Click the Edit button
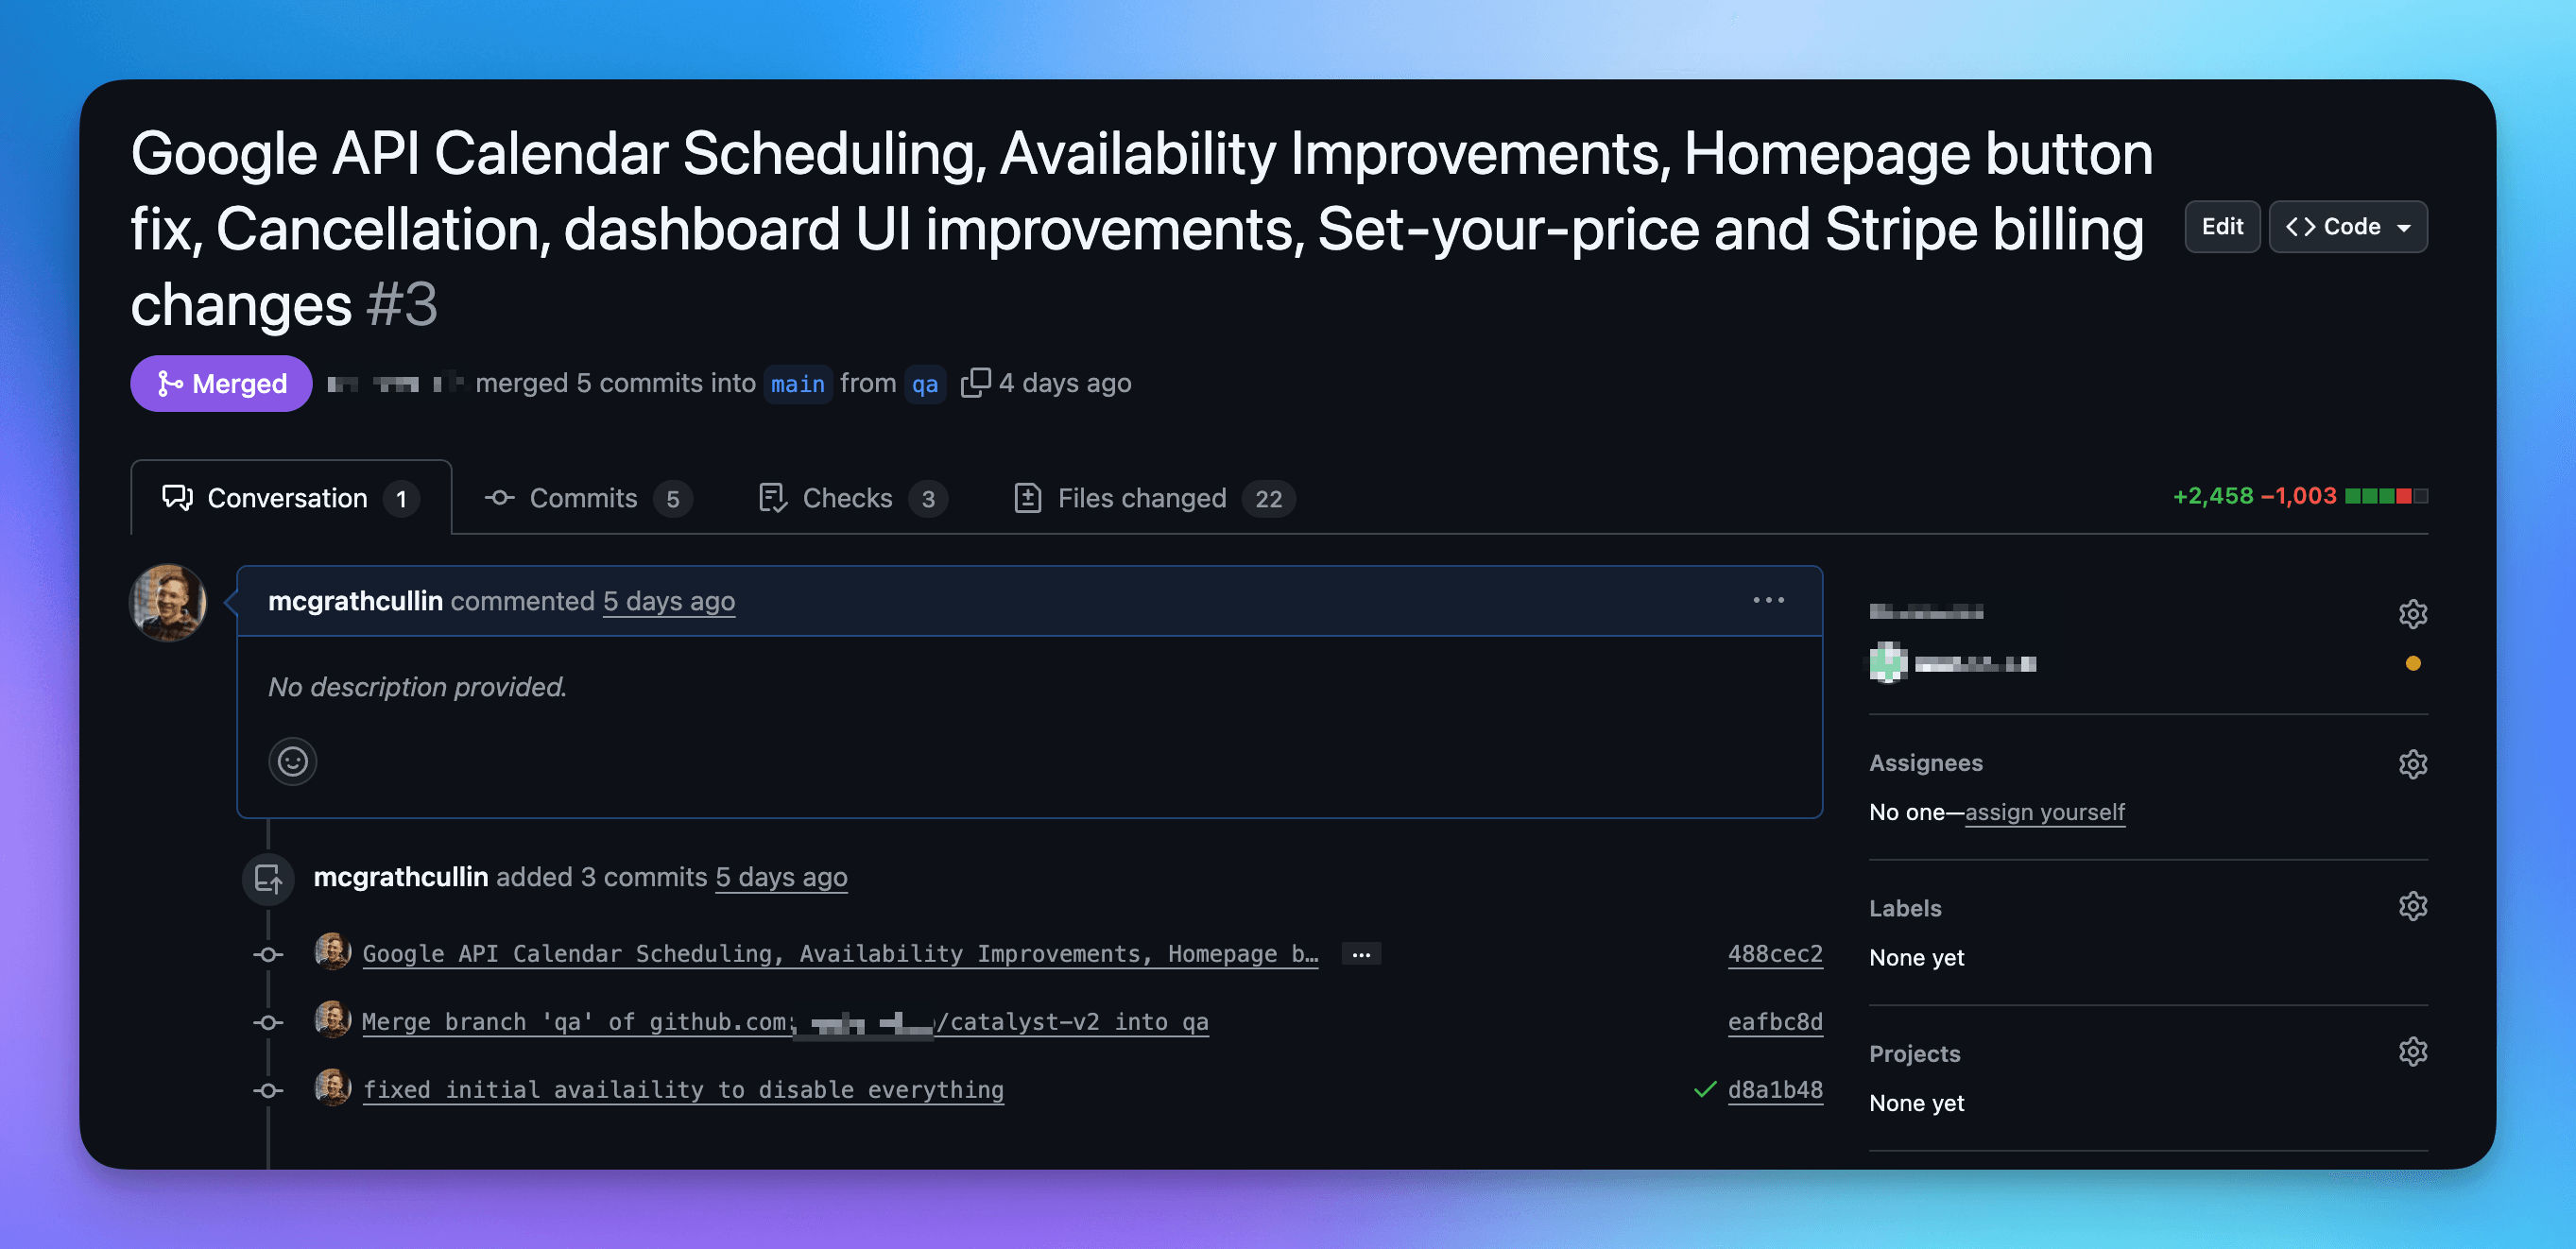The height and width of the screenshot is (1249, 2576). tap(2222, 226)
